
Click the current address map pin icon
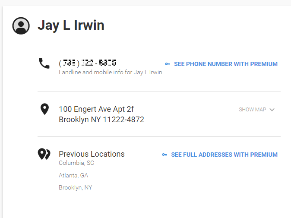pyautogui.click(x=44, y=109)
